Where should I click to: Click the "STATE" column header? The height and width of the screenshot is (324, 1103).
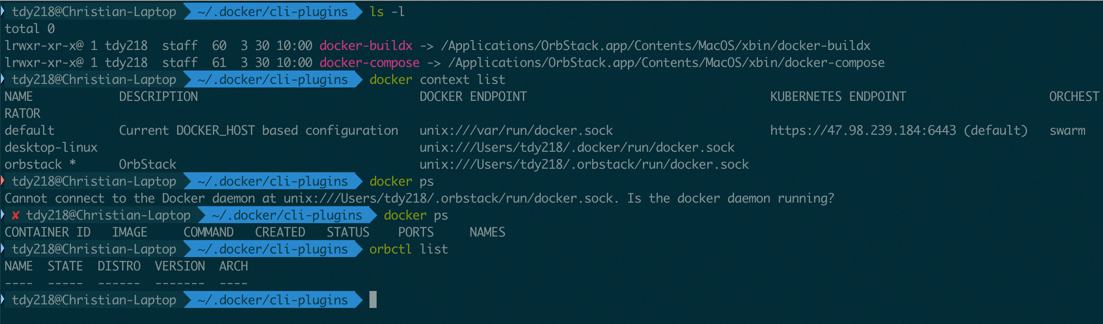pos(65,266)
